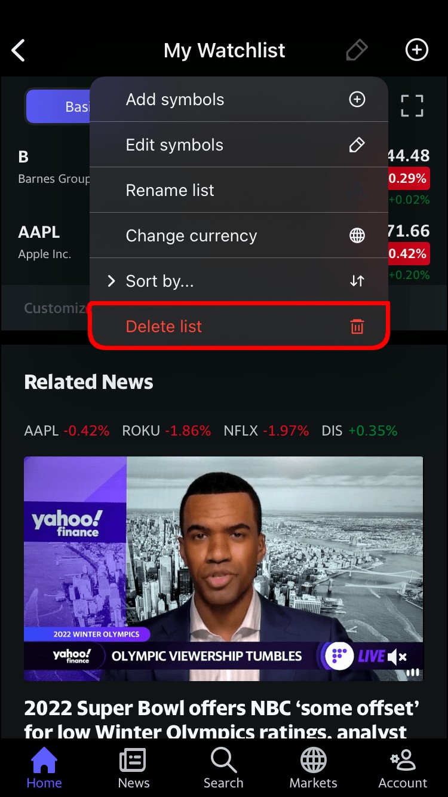Open the News tab in the bottom bar

(x=134, y=769)
